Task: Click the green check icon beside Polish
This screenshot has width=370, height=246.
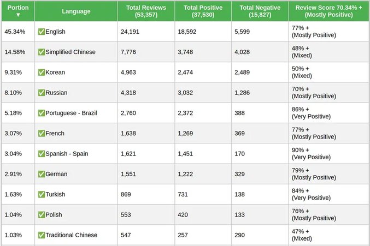Action: tap(42, 215)
